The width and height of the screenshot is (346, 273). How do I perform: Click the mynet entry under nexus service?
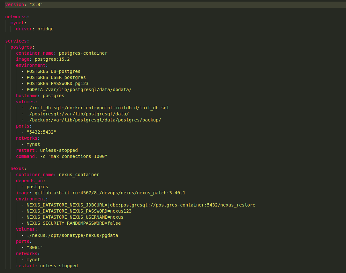(x=33, y=260)
